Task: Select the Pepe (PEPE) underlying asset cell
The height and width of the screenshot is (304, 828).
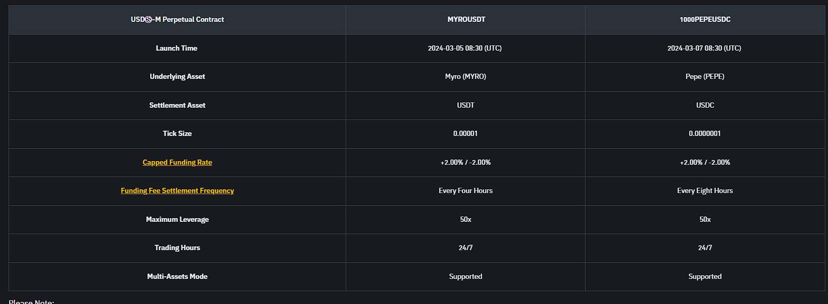Action: [705, 76]
